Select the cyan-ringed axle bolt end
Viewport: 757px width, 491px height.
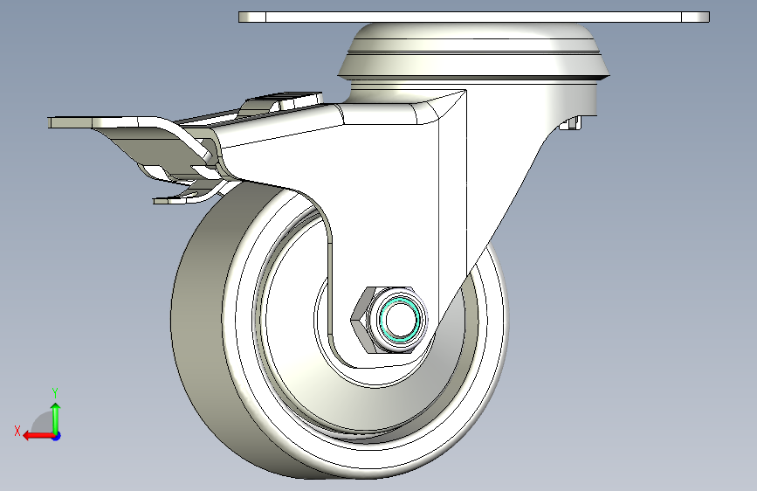click(x=400, y=320)
